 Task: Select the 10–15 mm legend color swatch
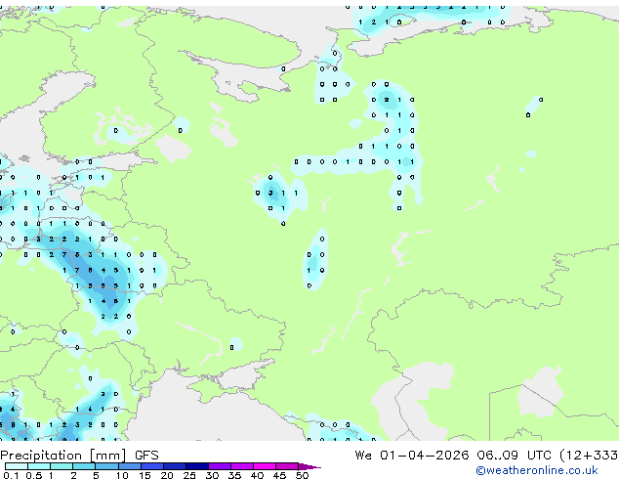click(x=129, y=466)
